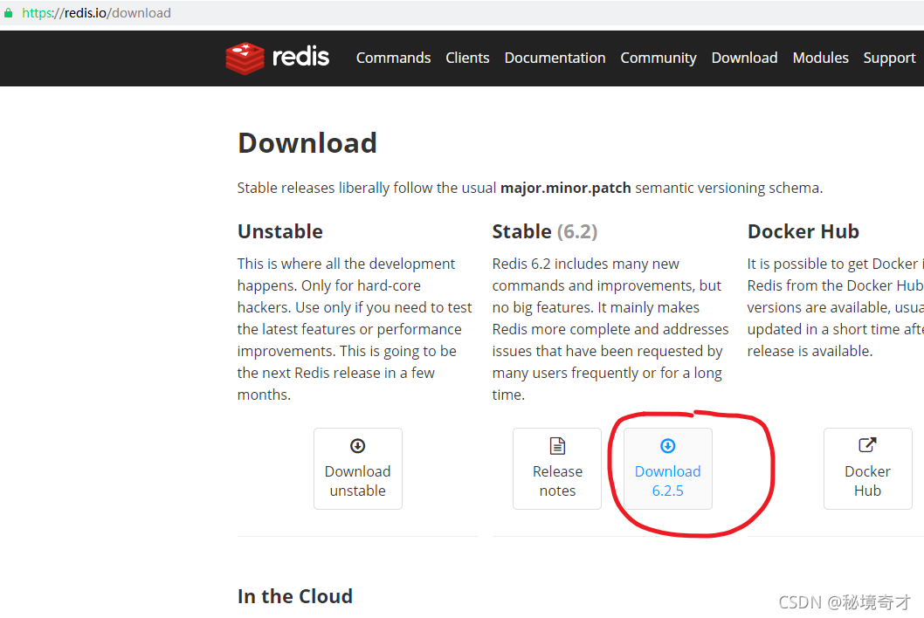Click the padlock icon in the address bar
This screenshot has height=618, width=924.
tap(9, 13)
